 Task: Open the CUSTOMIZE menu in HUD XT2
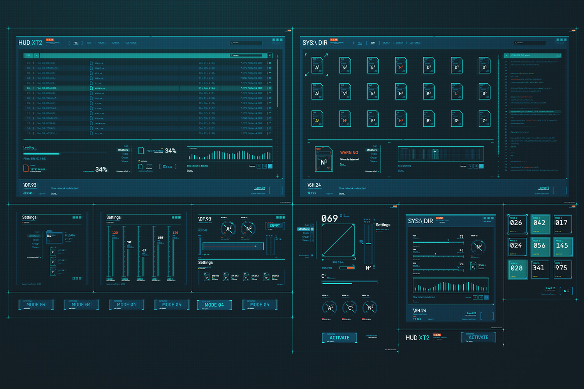(131, 43)
